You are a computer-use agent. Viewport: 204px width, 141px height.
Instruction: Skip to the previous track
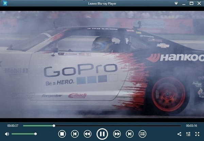point(75,134)
